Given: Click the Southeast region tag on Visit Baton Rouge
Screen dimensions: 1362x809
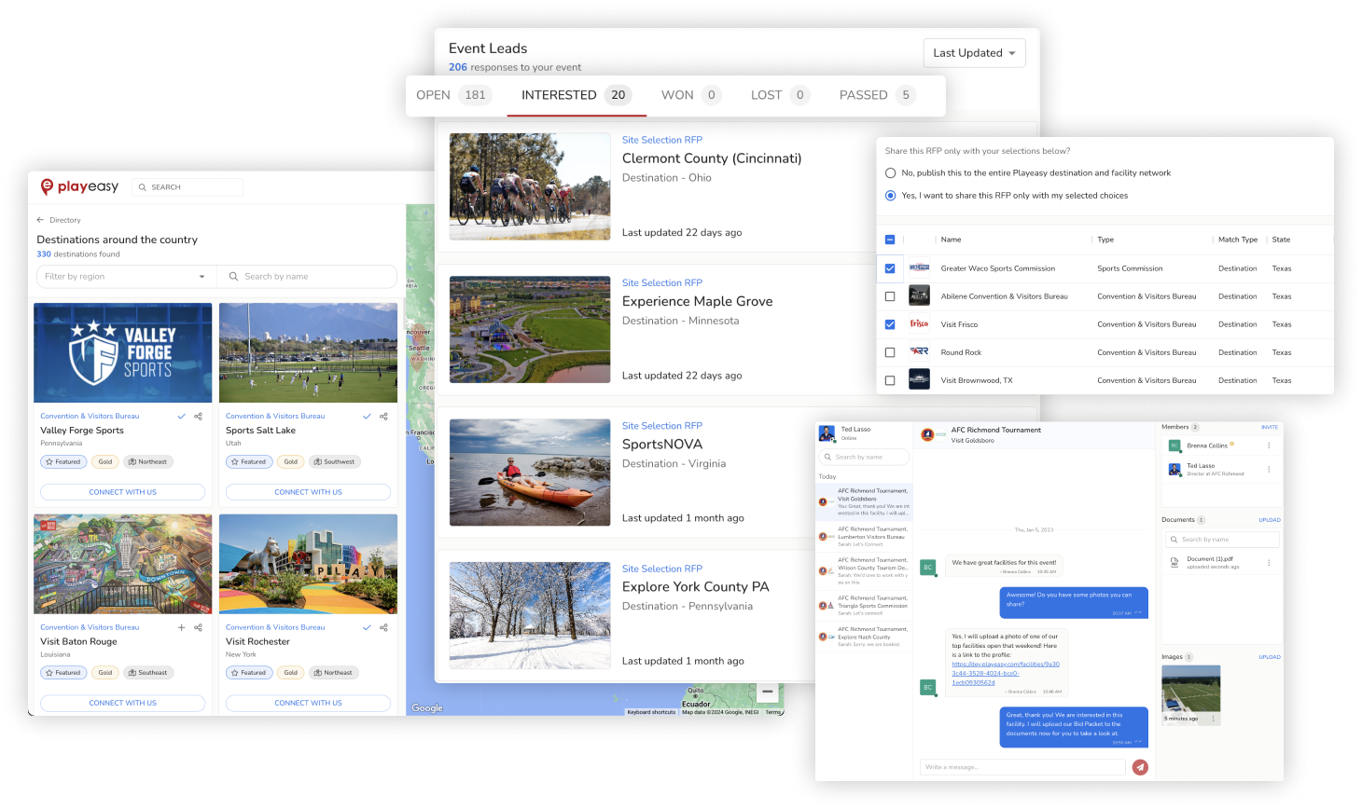Looking at the screenshot, I should click(148, 672).
